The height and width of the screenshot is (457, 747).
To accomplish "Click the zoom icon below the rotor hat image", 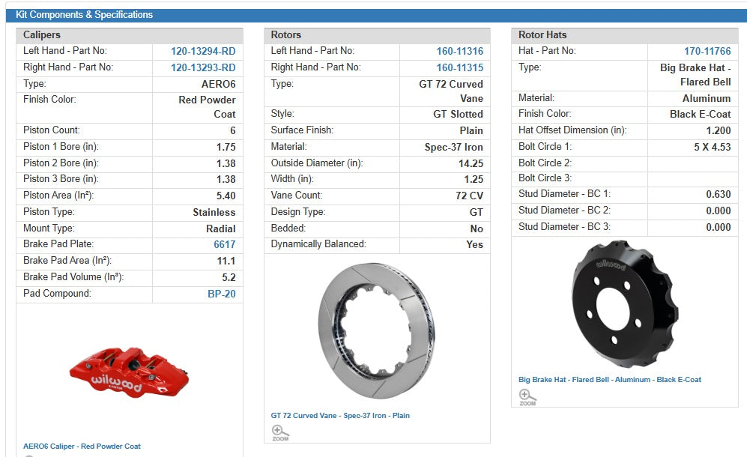I will pos(527,396).
